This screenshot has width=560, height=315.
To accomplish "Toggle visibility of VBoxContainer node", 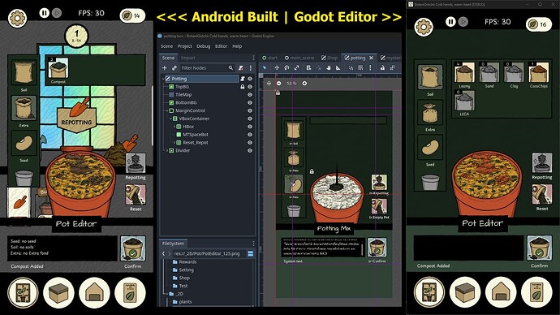I will [250, 119].
